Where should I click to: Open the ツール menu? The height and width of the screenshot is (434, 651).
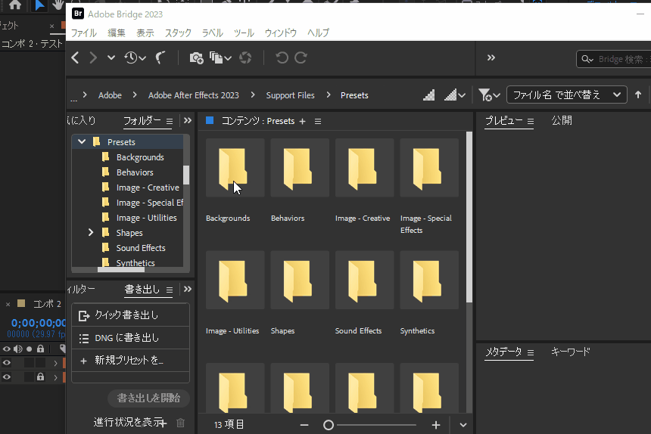[x=244, y=33]
